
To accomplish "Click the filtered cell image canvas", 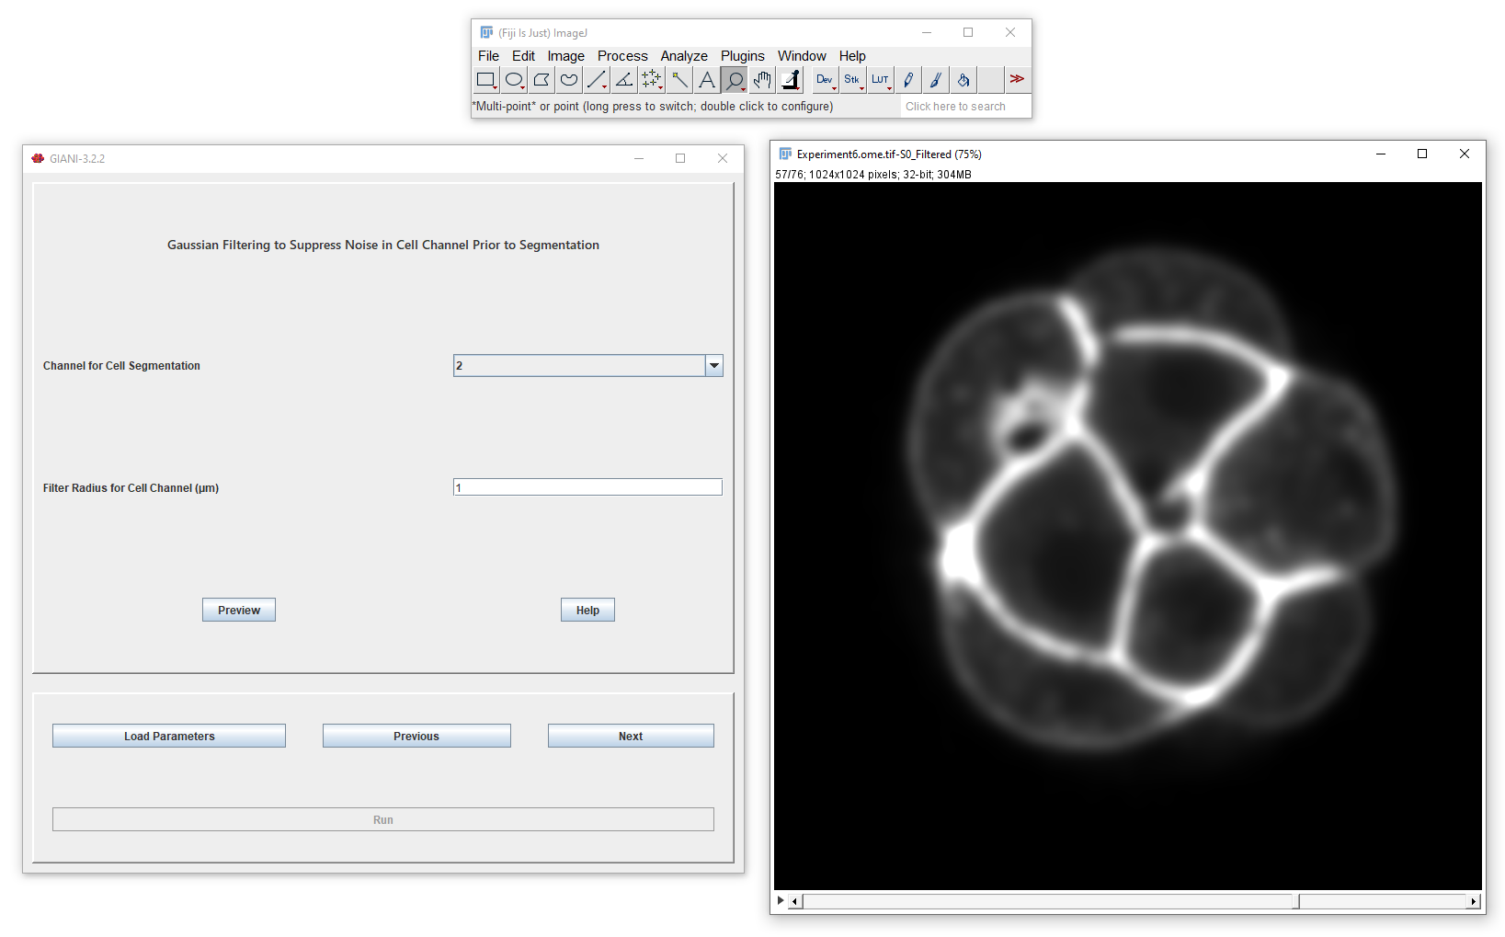I will 1128,536.
